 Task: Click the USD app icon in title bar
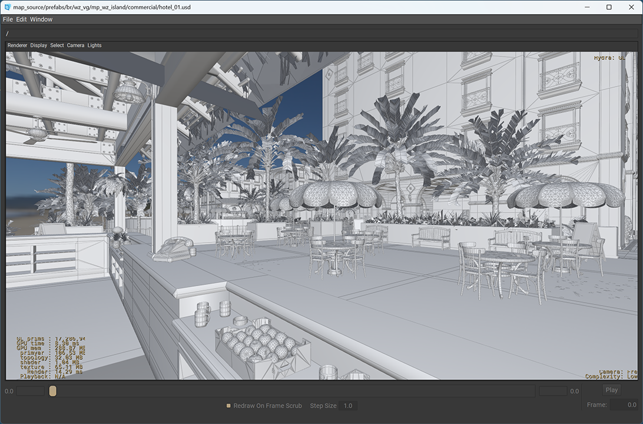[x=8, y=7]
